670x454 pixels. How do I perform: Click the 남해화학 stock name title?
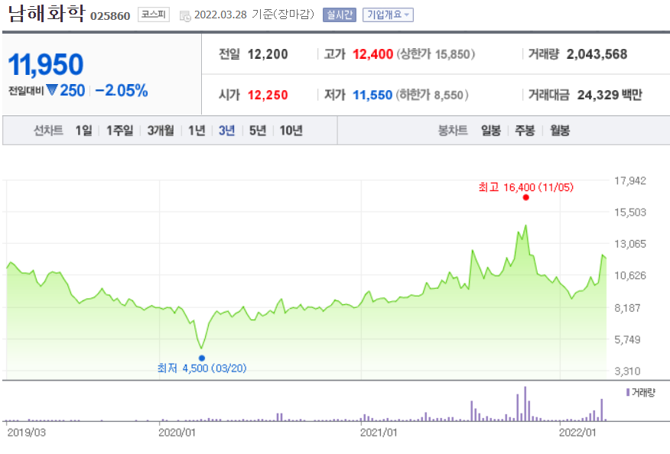pos(47,14)
